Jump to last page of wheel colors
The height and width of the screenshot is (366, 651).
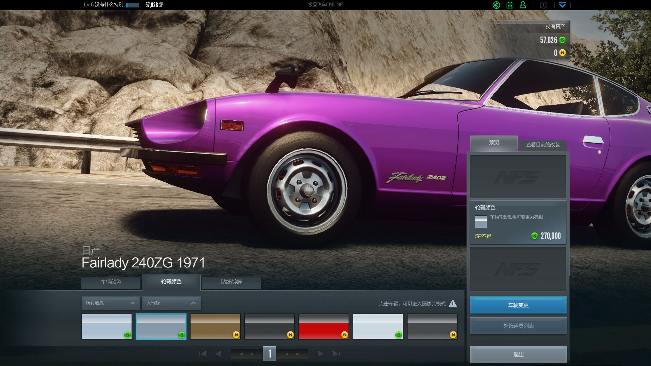pos(336,354)
